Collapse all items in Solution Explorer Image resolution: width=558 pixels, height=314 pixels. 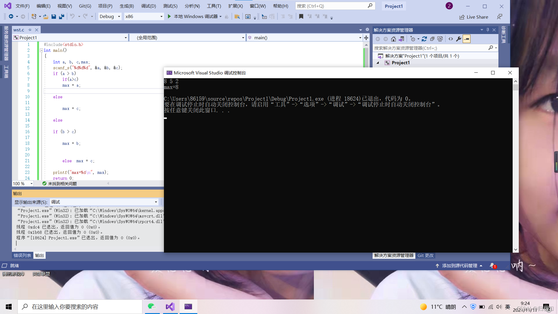[432, 39]
